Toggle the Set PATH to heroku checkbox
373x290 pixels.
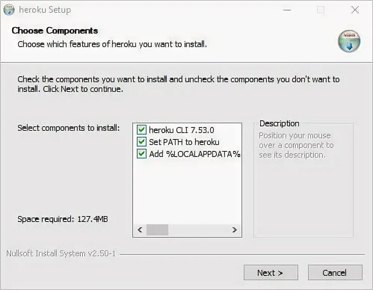pos(142,142)
